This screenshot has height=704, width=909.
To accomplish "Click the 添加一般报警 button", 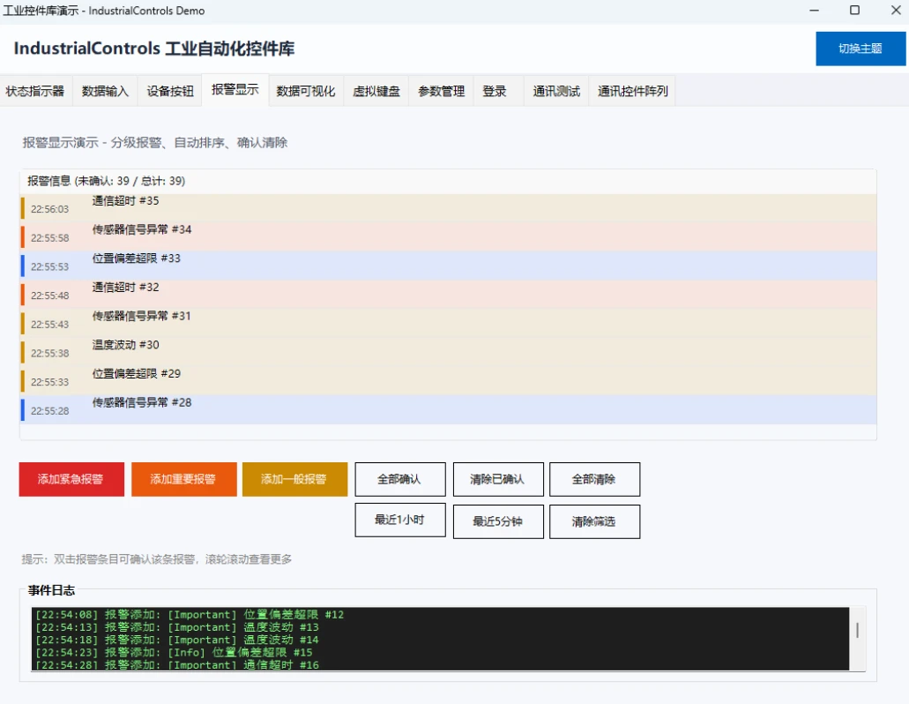I will [x=294, y=479].
